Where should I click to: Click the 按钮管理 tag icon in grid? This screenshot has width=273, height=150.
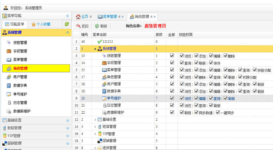[104, 55]
